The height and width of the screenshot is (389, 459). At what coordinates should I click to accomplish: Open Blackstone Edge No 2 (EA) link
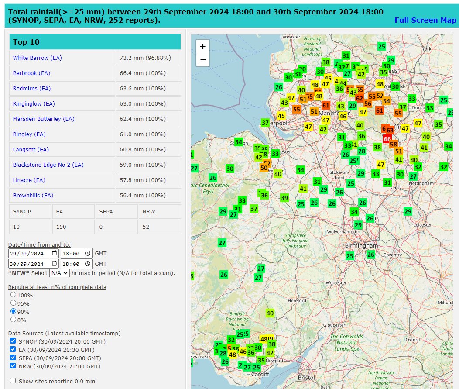tap(48, 165)
